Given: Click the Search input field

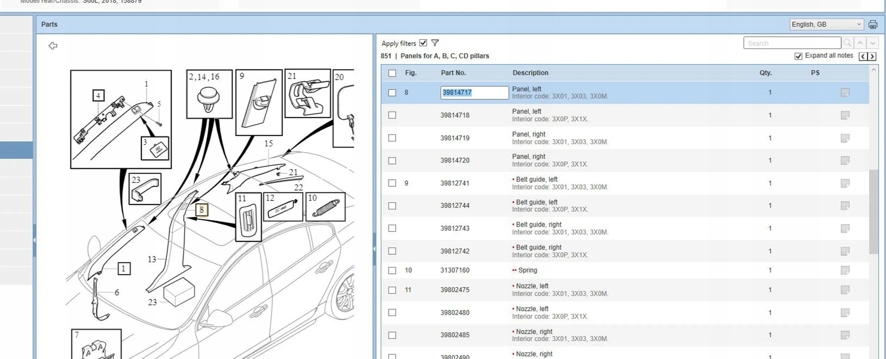Looking at the screenshot, I should tap(792, 43).
